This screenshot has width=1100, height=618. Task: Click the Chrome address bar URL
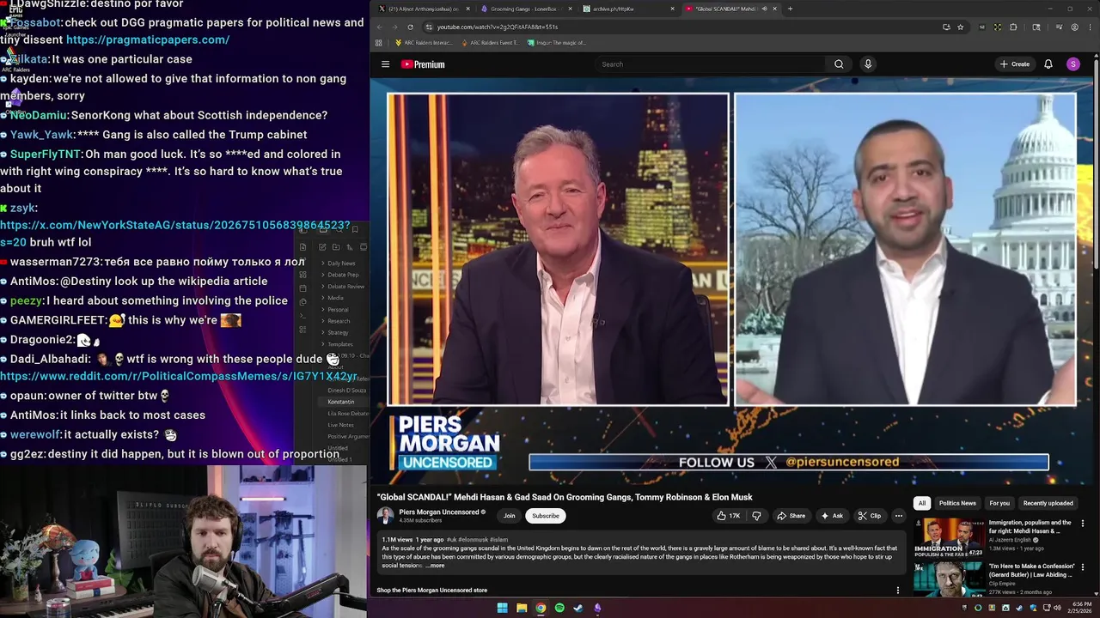coord(497,27)
